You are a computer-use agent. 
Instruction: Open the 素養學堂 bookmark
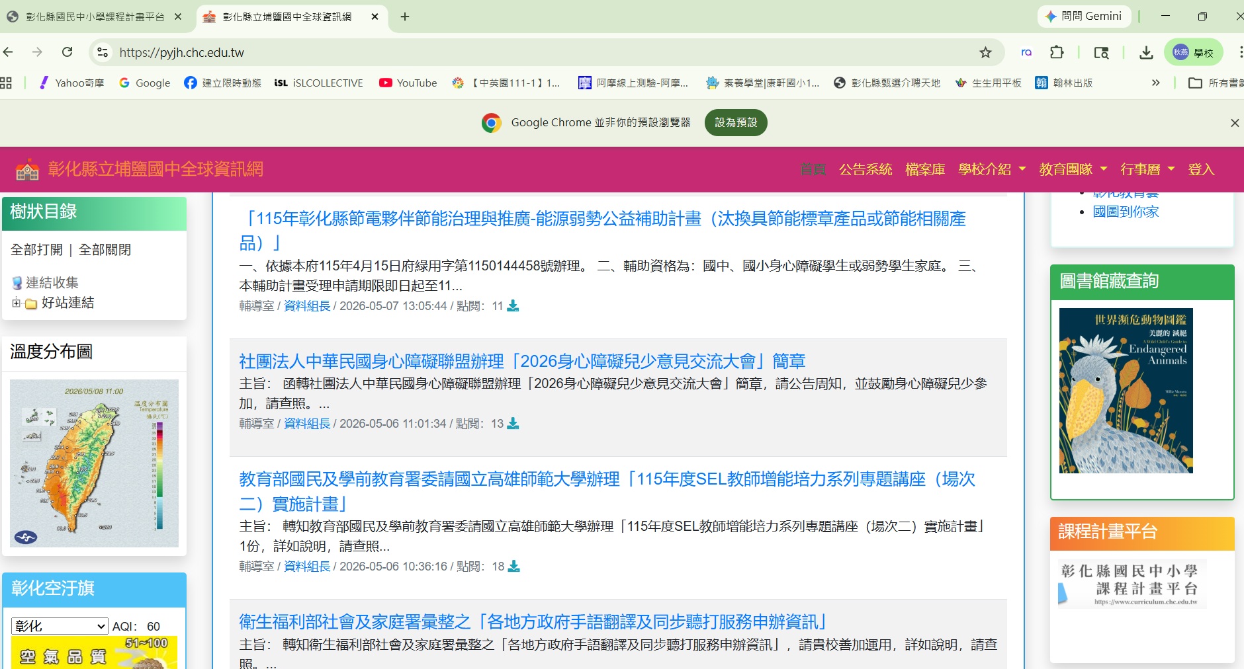pyautogui.click(x=763, y=83)
